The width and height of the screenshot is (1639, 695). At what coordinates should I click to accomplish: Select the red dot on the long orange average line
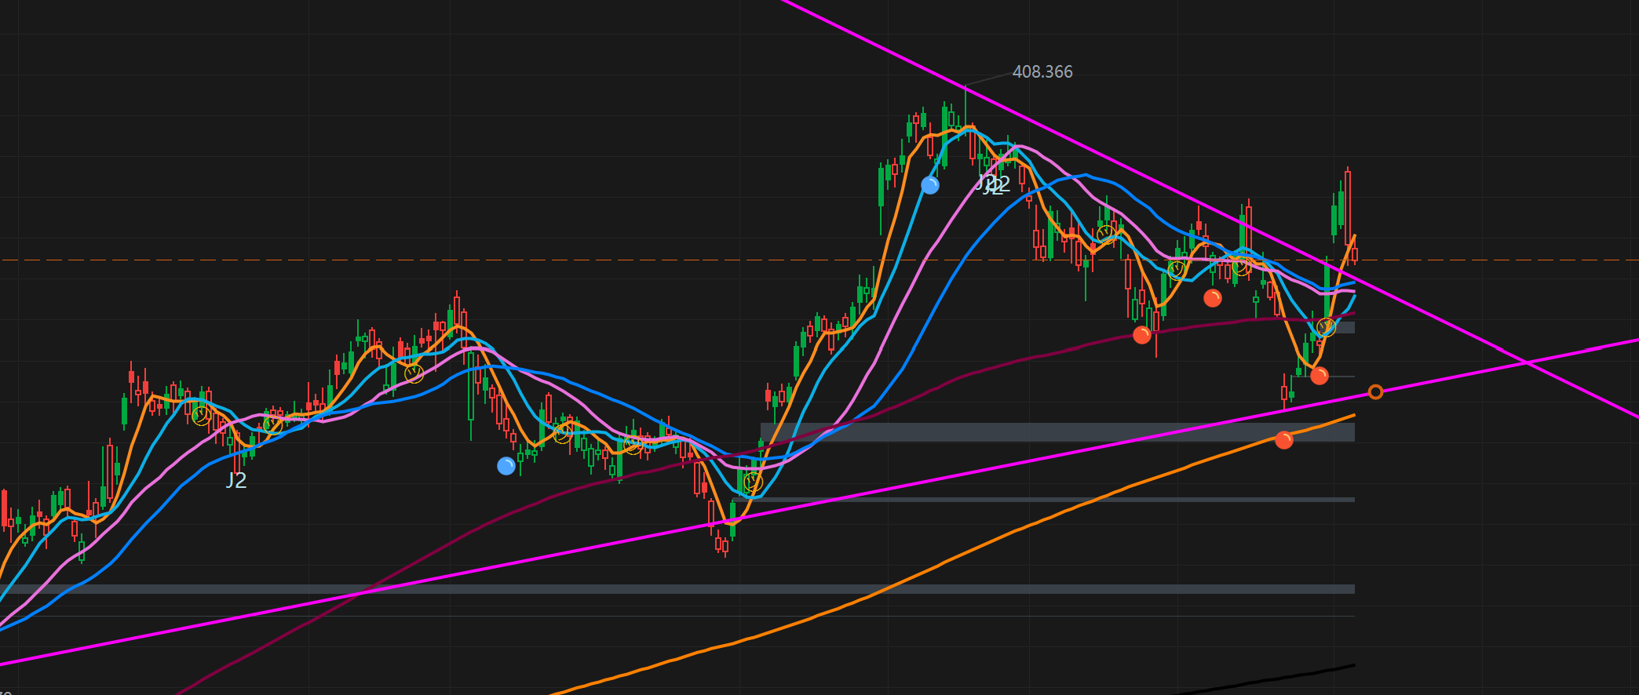1284,440
